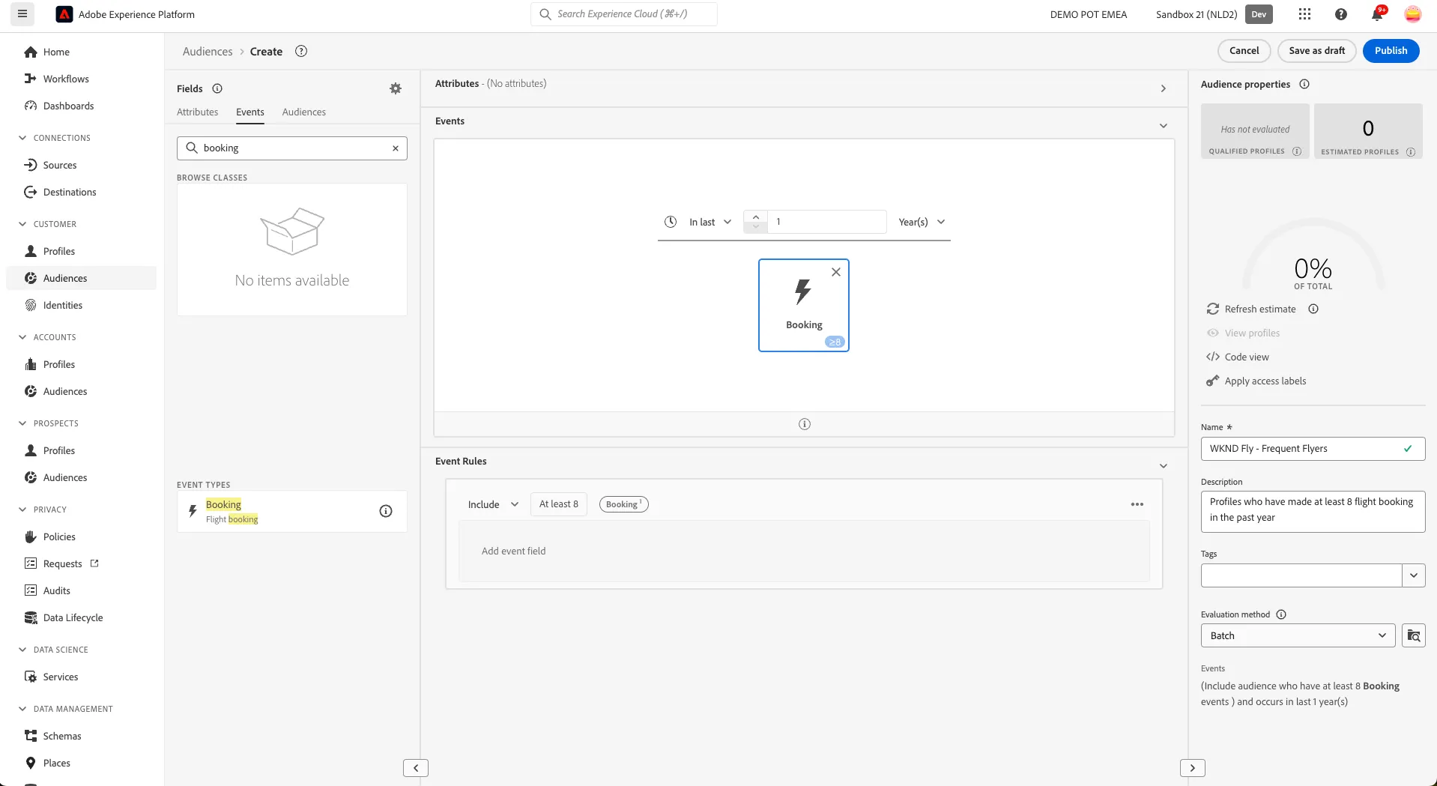Open the Include dropdown

tap(493, 504)
